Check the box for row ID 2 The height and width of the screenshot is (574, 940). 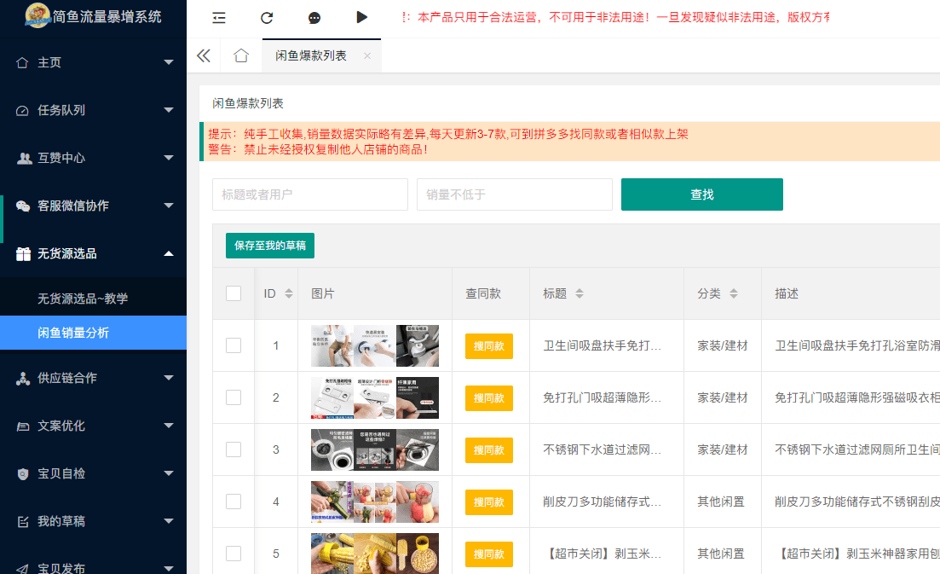click(234, 397)
